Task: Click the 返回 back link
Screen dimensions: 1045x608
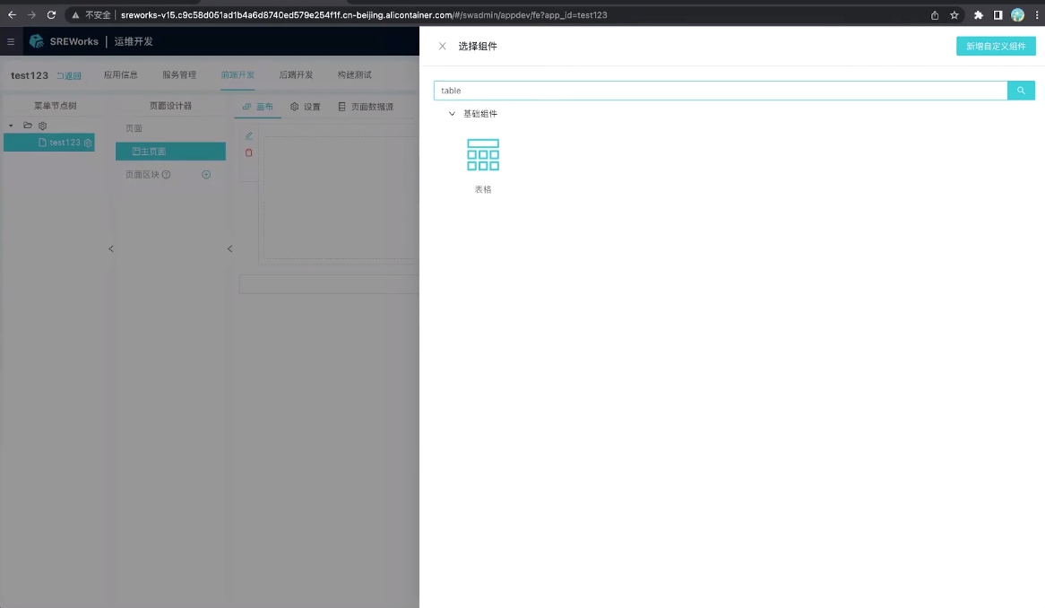Action: (x=69, y=76)
